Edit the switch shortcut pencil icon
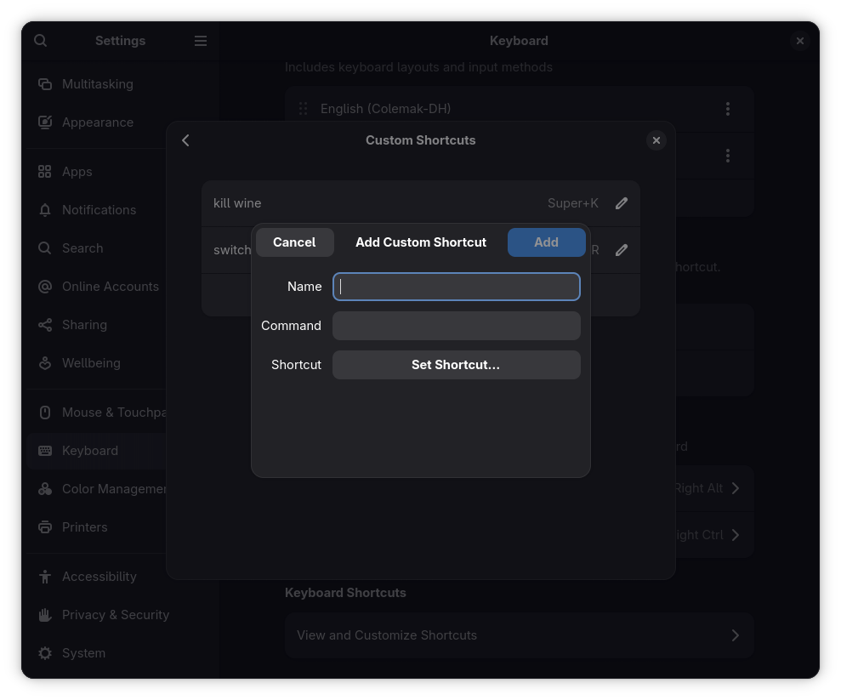The image size is (841, 700). (x=621, y=250)
